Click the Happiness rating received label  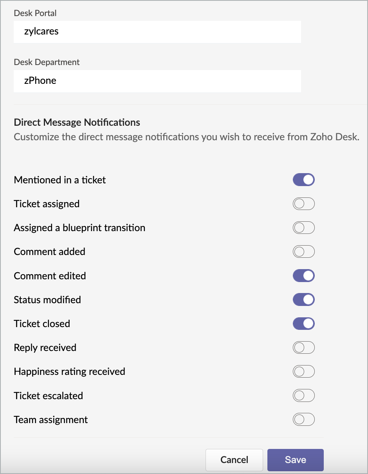tap(69, 372)
